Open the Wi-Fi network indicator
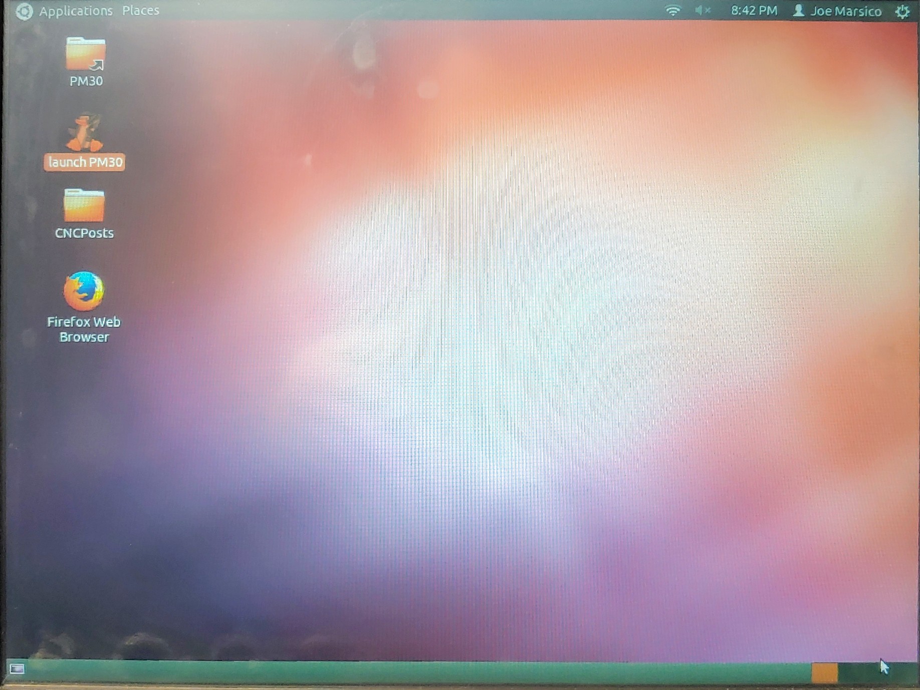 coord(672,11)
